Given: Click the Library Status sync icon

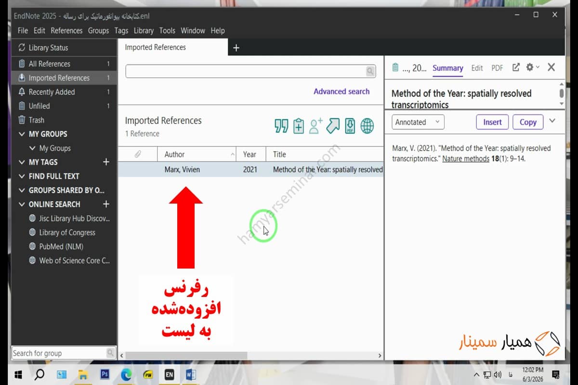Looking at the screenshot, I should pyautogui.click(x=22, y=48).
